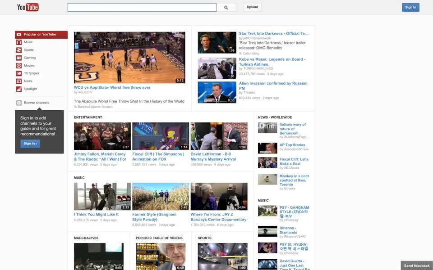433x270 pixels.
Task: Play the JAY Z Barclays Center documentary thumbnail
Action: pyautogui.click(x=219, y=197)
